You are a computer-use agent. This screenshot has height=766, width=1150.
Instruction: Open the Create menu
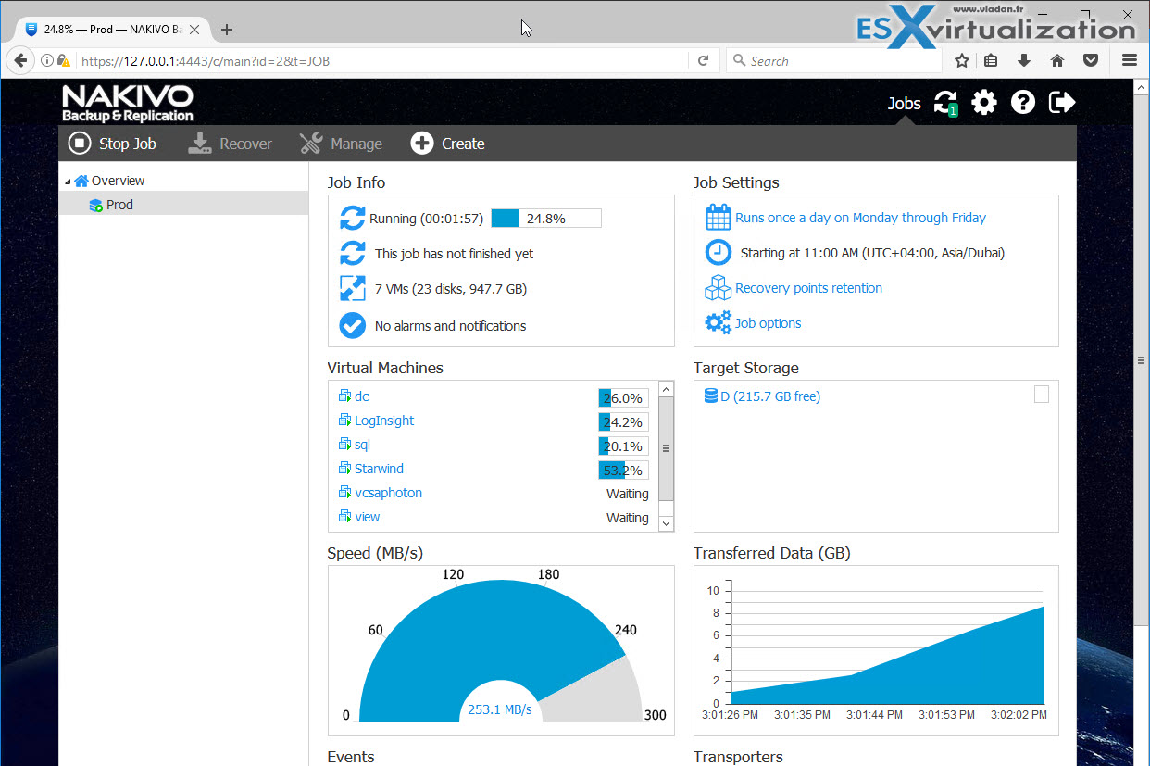tap(448, 144)
